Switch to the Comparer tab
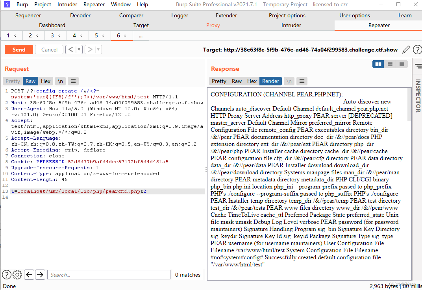422x290 pixels. 131,16
